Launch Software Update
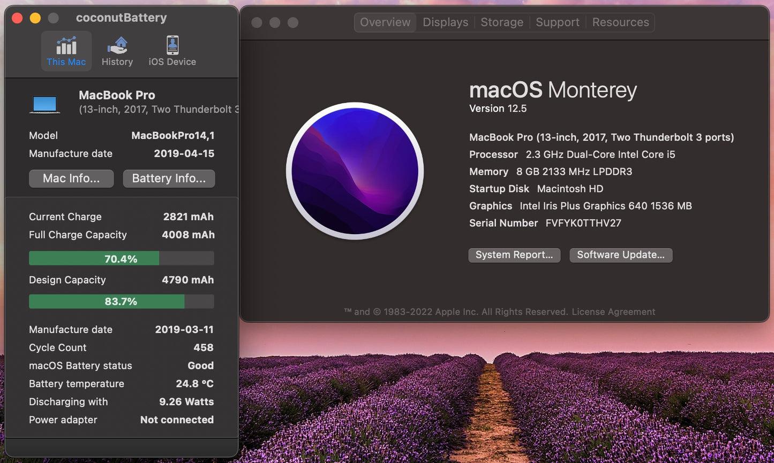The height and width of the screenshot is (463, 774). point(621,255)
